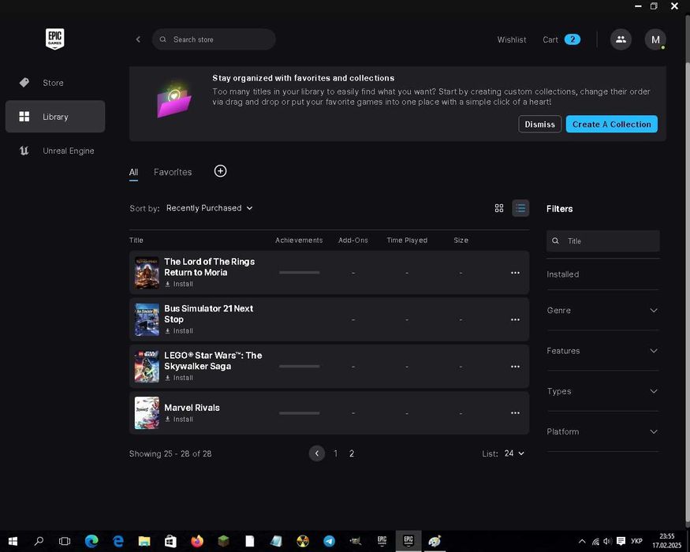Click LEGO Star Wars achievements progress bar
Viewport: 690px width, 552px height.
pos(299,366)
